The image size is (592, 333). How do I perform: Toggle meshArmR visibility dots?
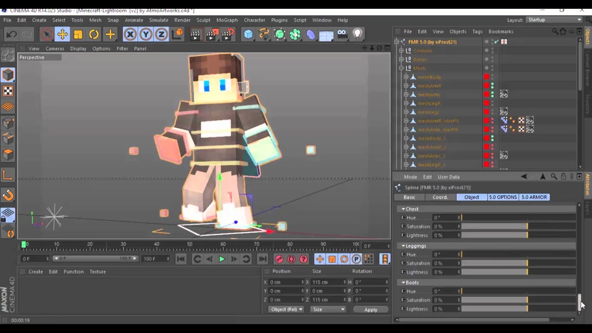[492, 86]
